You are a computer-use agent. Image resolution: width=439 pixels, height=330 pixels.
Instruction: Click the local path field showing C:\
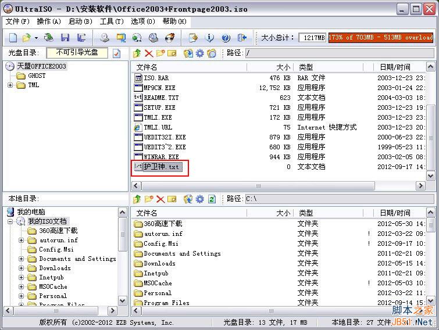[340, 199]
